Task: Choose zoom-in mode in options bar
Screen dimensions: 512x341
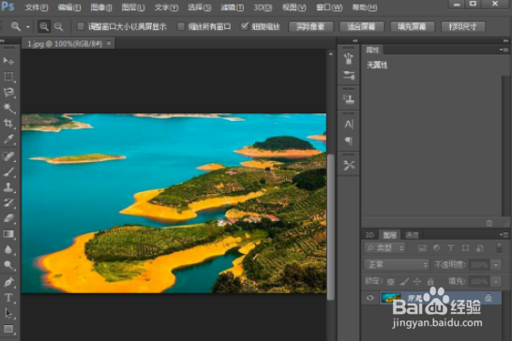Action: pos(44,26)
